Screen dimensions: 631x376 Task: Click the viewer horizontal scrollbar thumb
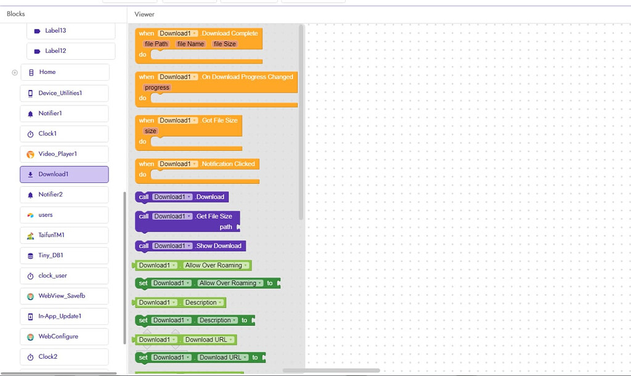(x=331, y=370)
